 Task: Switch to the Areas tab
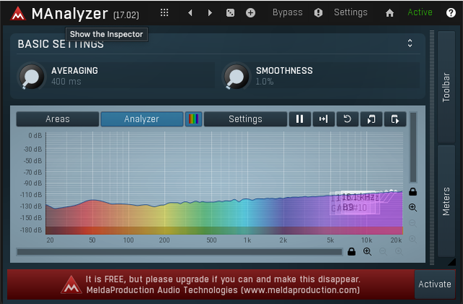pyautogui.click(x=58, y=119)
